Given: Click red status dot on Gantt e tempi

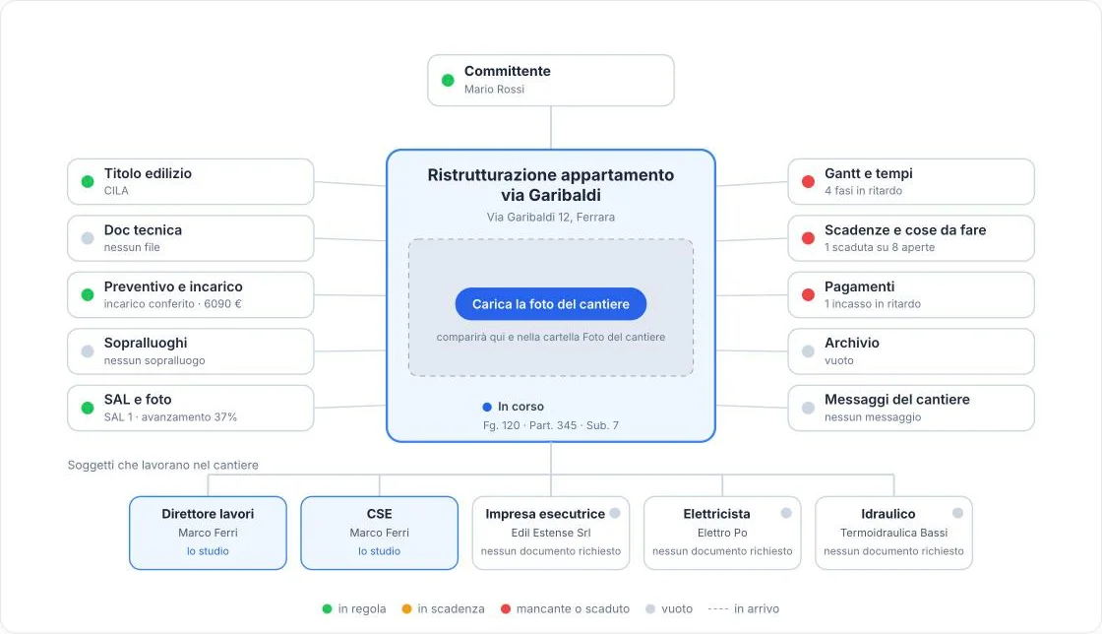Looking at the screenshot, I should pos(808,181).
